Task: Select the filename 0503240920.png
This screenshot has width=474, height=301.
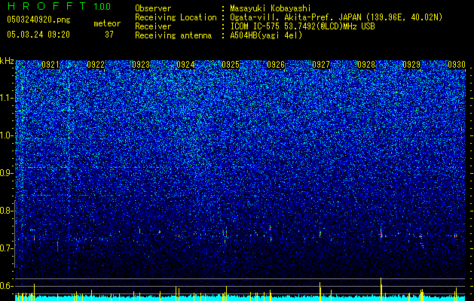Action: click(38, 20)
